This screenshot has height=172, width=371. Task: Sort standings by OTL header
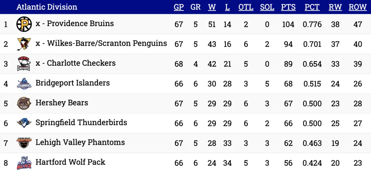246,7
